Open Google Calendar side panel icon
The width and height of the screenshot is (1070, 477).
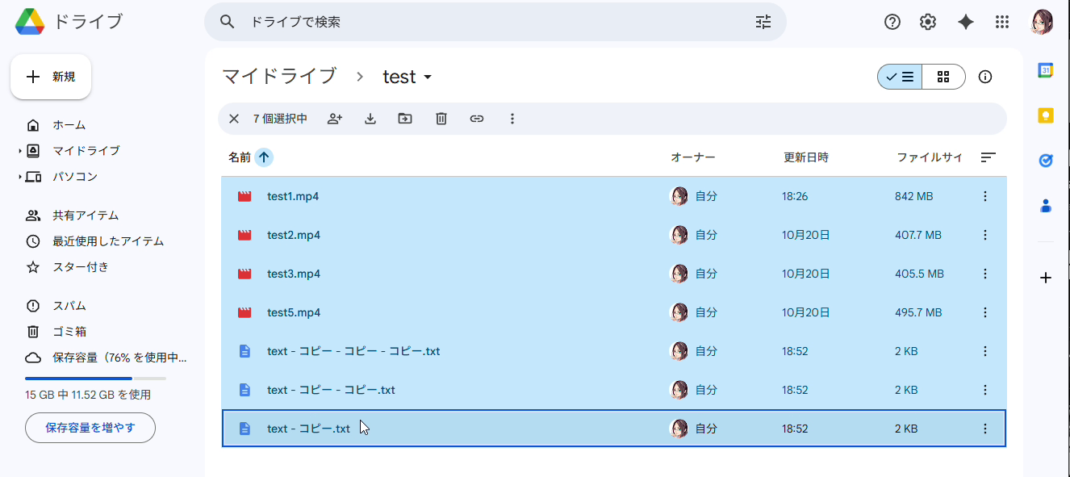click(x=1046, y=70)
